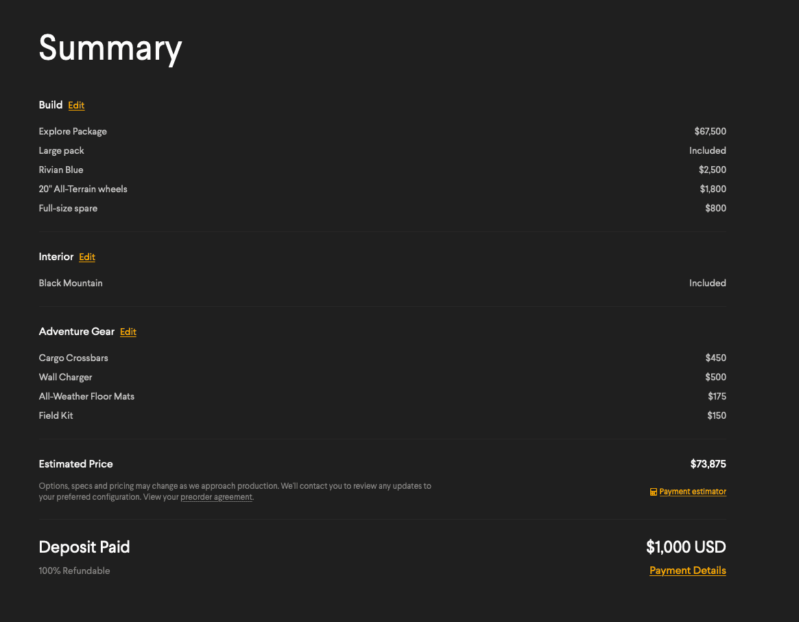Open Edit link beside Adventure Gear

[x=128, y=332]
